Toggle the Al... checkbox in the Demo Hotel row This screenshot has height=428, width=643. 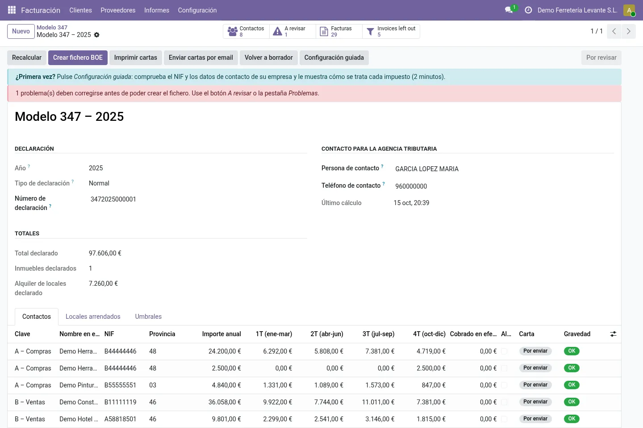coord(504,419)
